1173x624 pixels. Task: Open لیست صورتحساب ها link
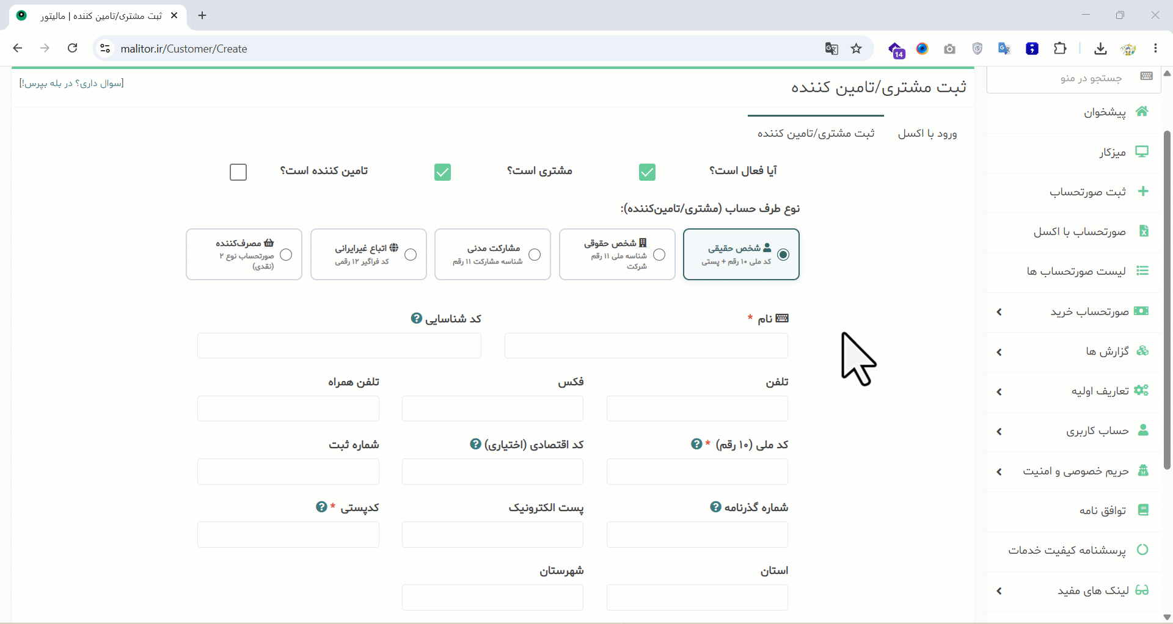coord(1074,271)
